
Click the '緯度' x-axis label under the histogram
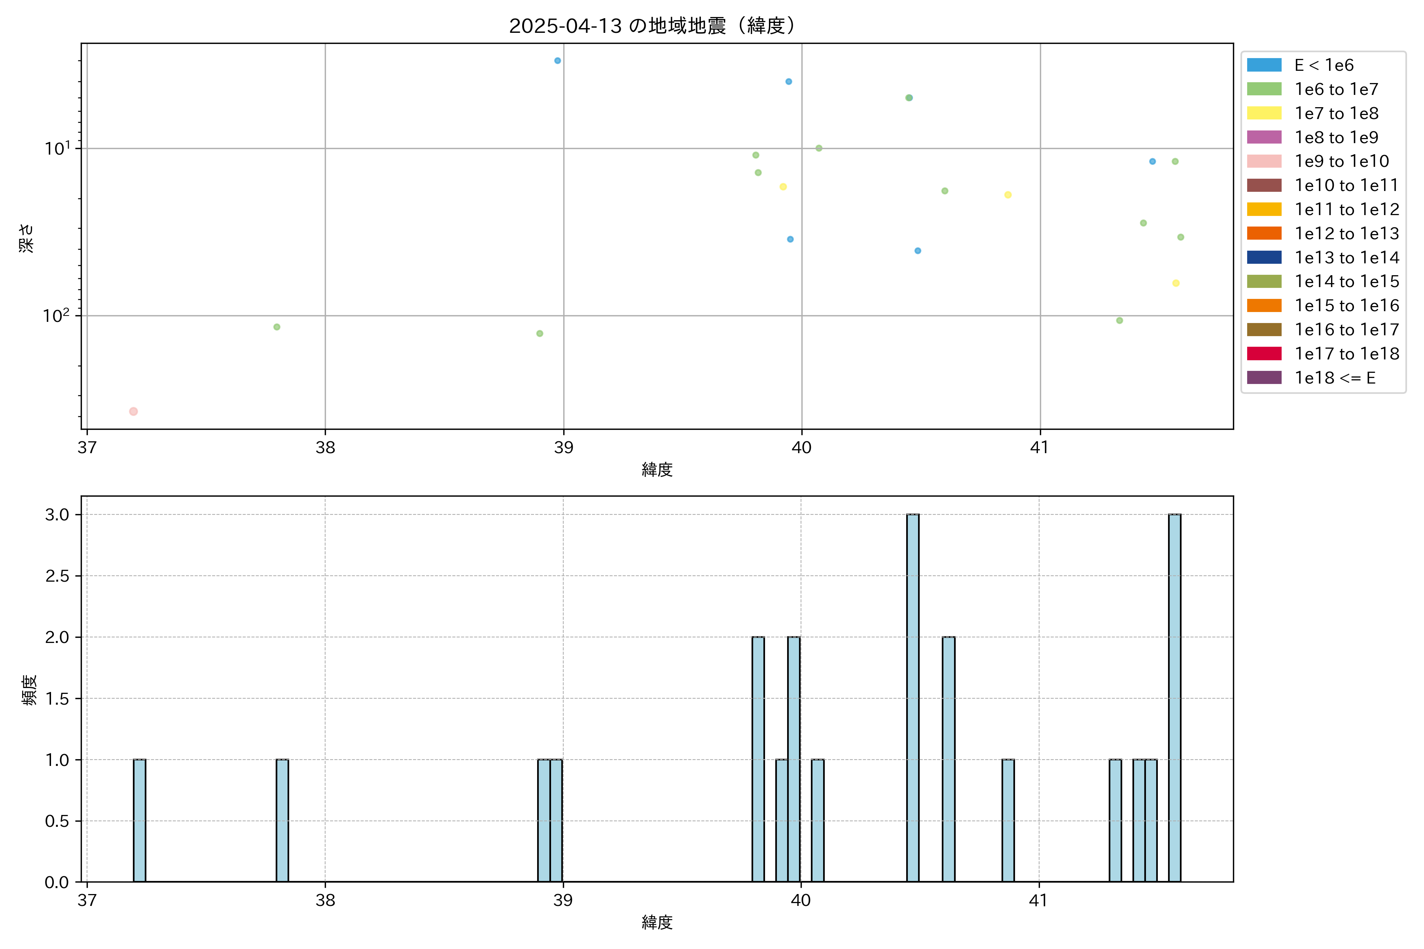coord(657,923)
